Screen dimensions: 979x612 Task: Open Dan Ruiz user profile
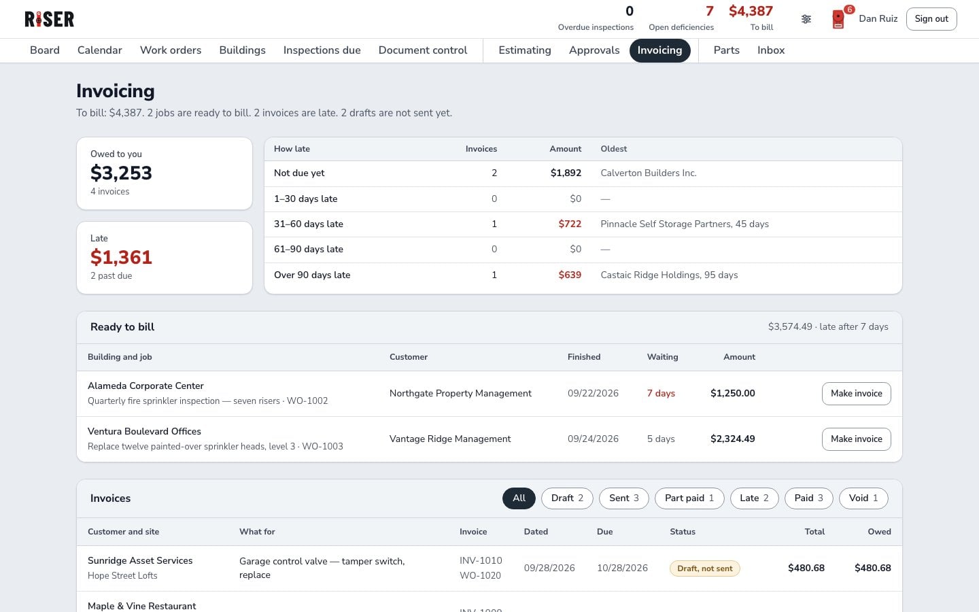click(878, 19)
